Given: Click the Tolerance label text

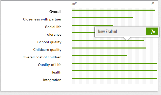Looking at the screenshot, I should [53, 34].
